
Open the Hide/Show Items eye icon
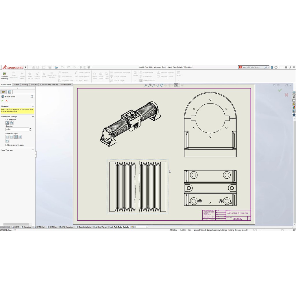[176, 85]
